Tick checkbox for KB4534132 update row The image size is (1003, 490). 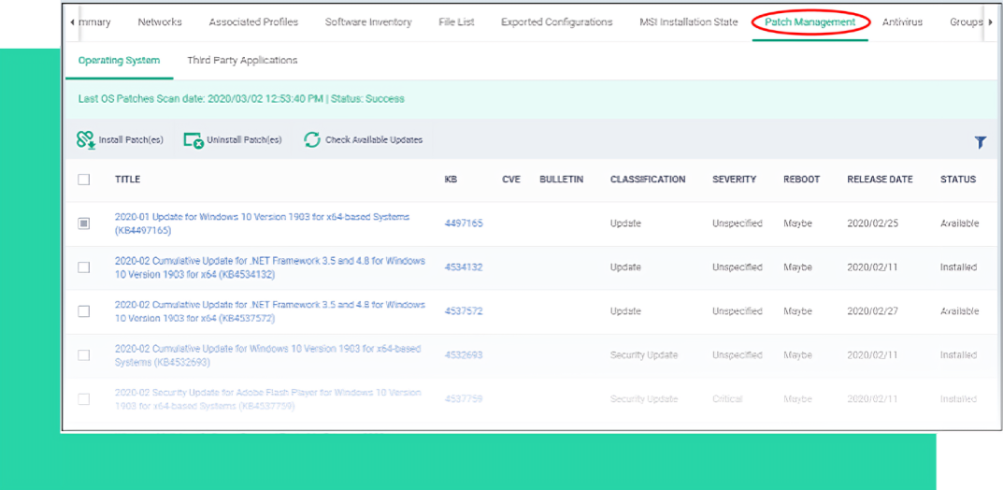tap(84, 267)
